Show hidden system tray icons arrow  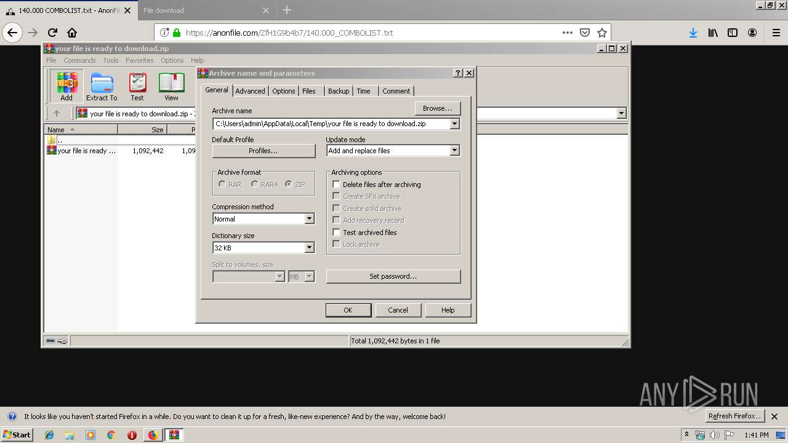[x=686, y=435]
